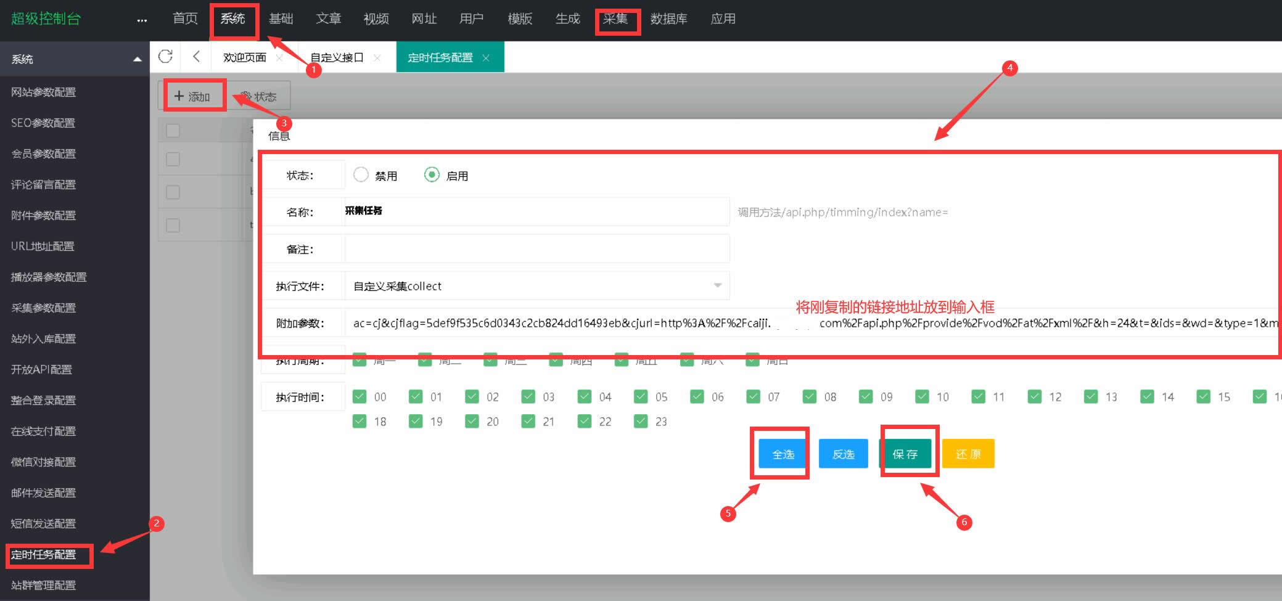Collapse the 系统 sidebar section
The height and width of the screenshot is (601, 1282).
pos(137,59)
